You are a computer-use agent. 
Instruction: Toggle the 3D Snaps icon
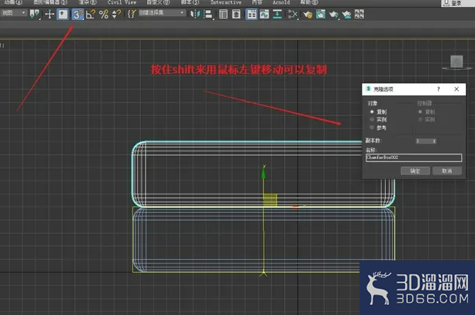click(x=78, y=14)
